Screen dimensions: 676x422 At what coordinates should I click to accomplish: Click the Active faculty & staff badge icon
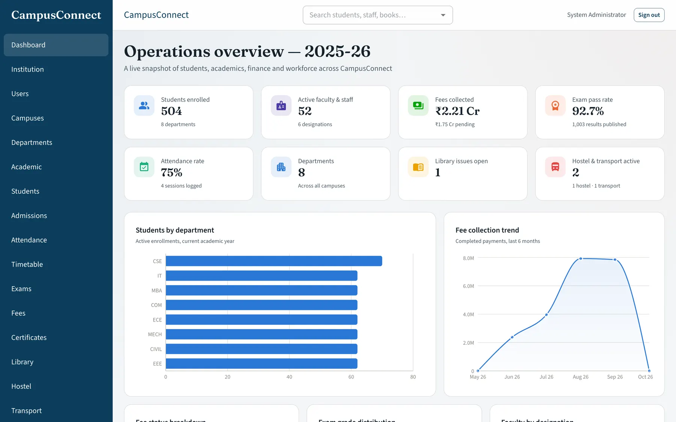click(x=281, y=106)
